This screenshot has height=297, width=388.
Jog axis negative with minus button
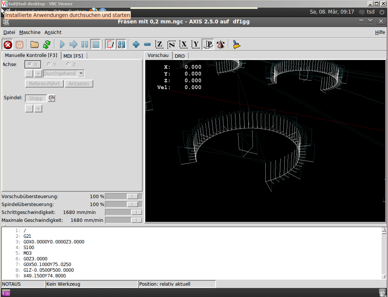tap(29, 74)
